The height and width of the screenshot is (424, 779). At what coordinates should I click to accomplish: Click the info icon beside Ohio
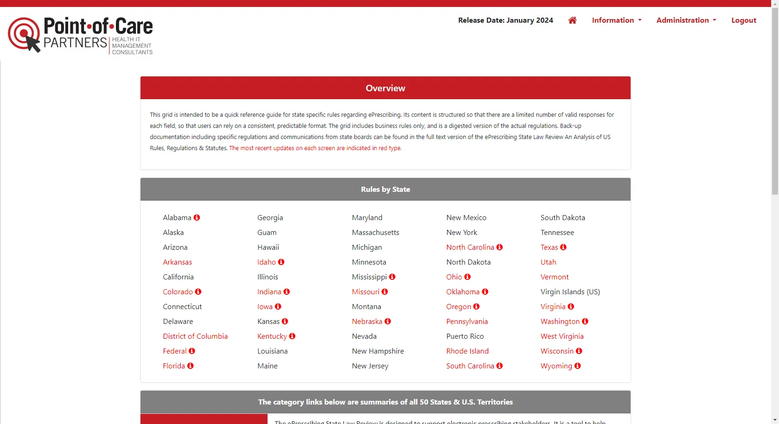pos(467,277)
